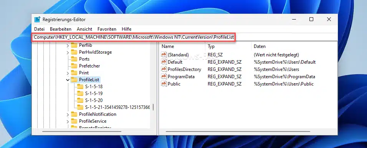The height and width of the screenshot is (148, 367).
Task: Expand the PerHwIdStorage tree node
Action: 68,52
